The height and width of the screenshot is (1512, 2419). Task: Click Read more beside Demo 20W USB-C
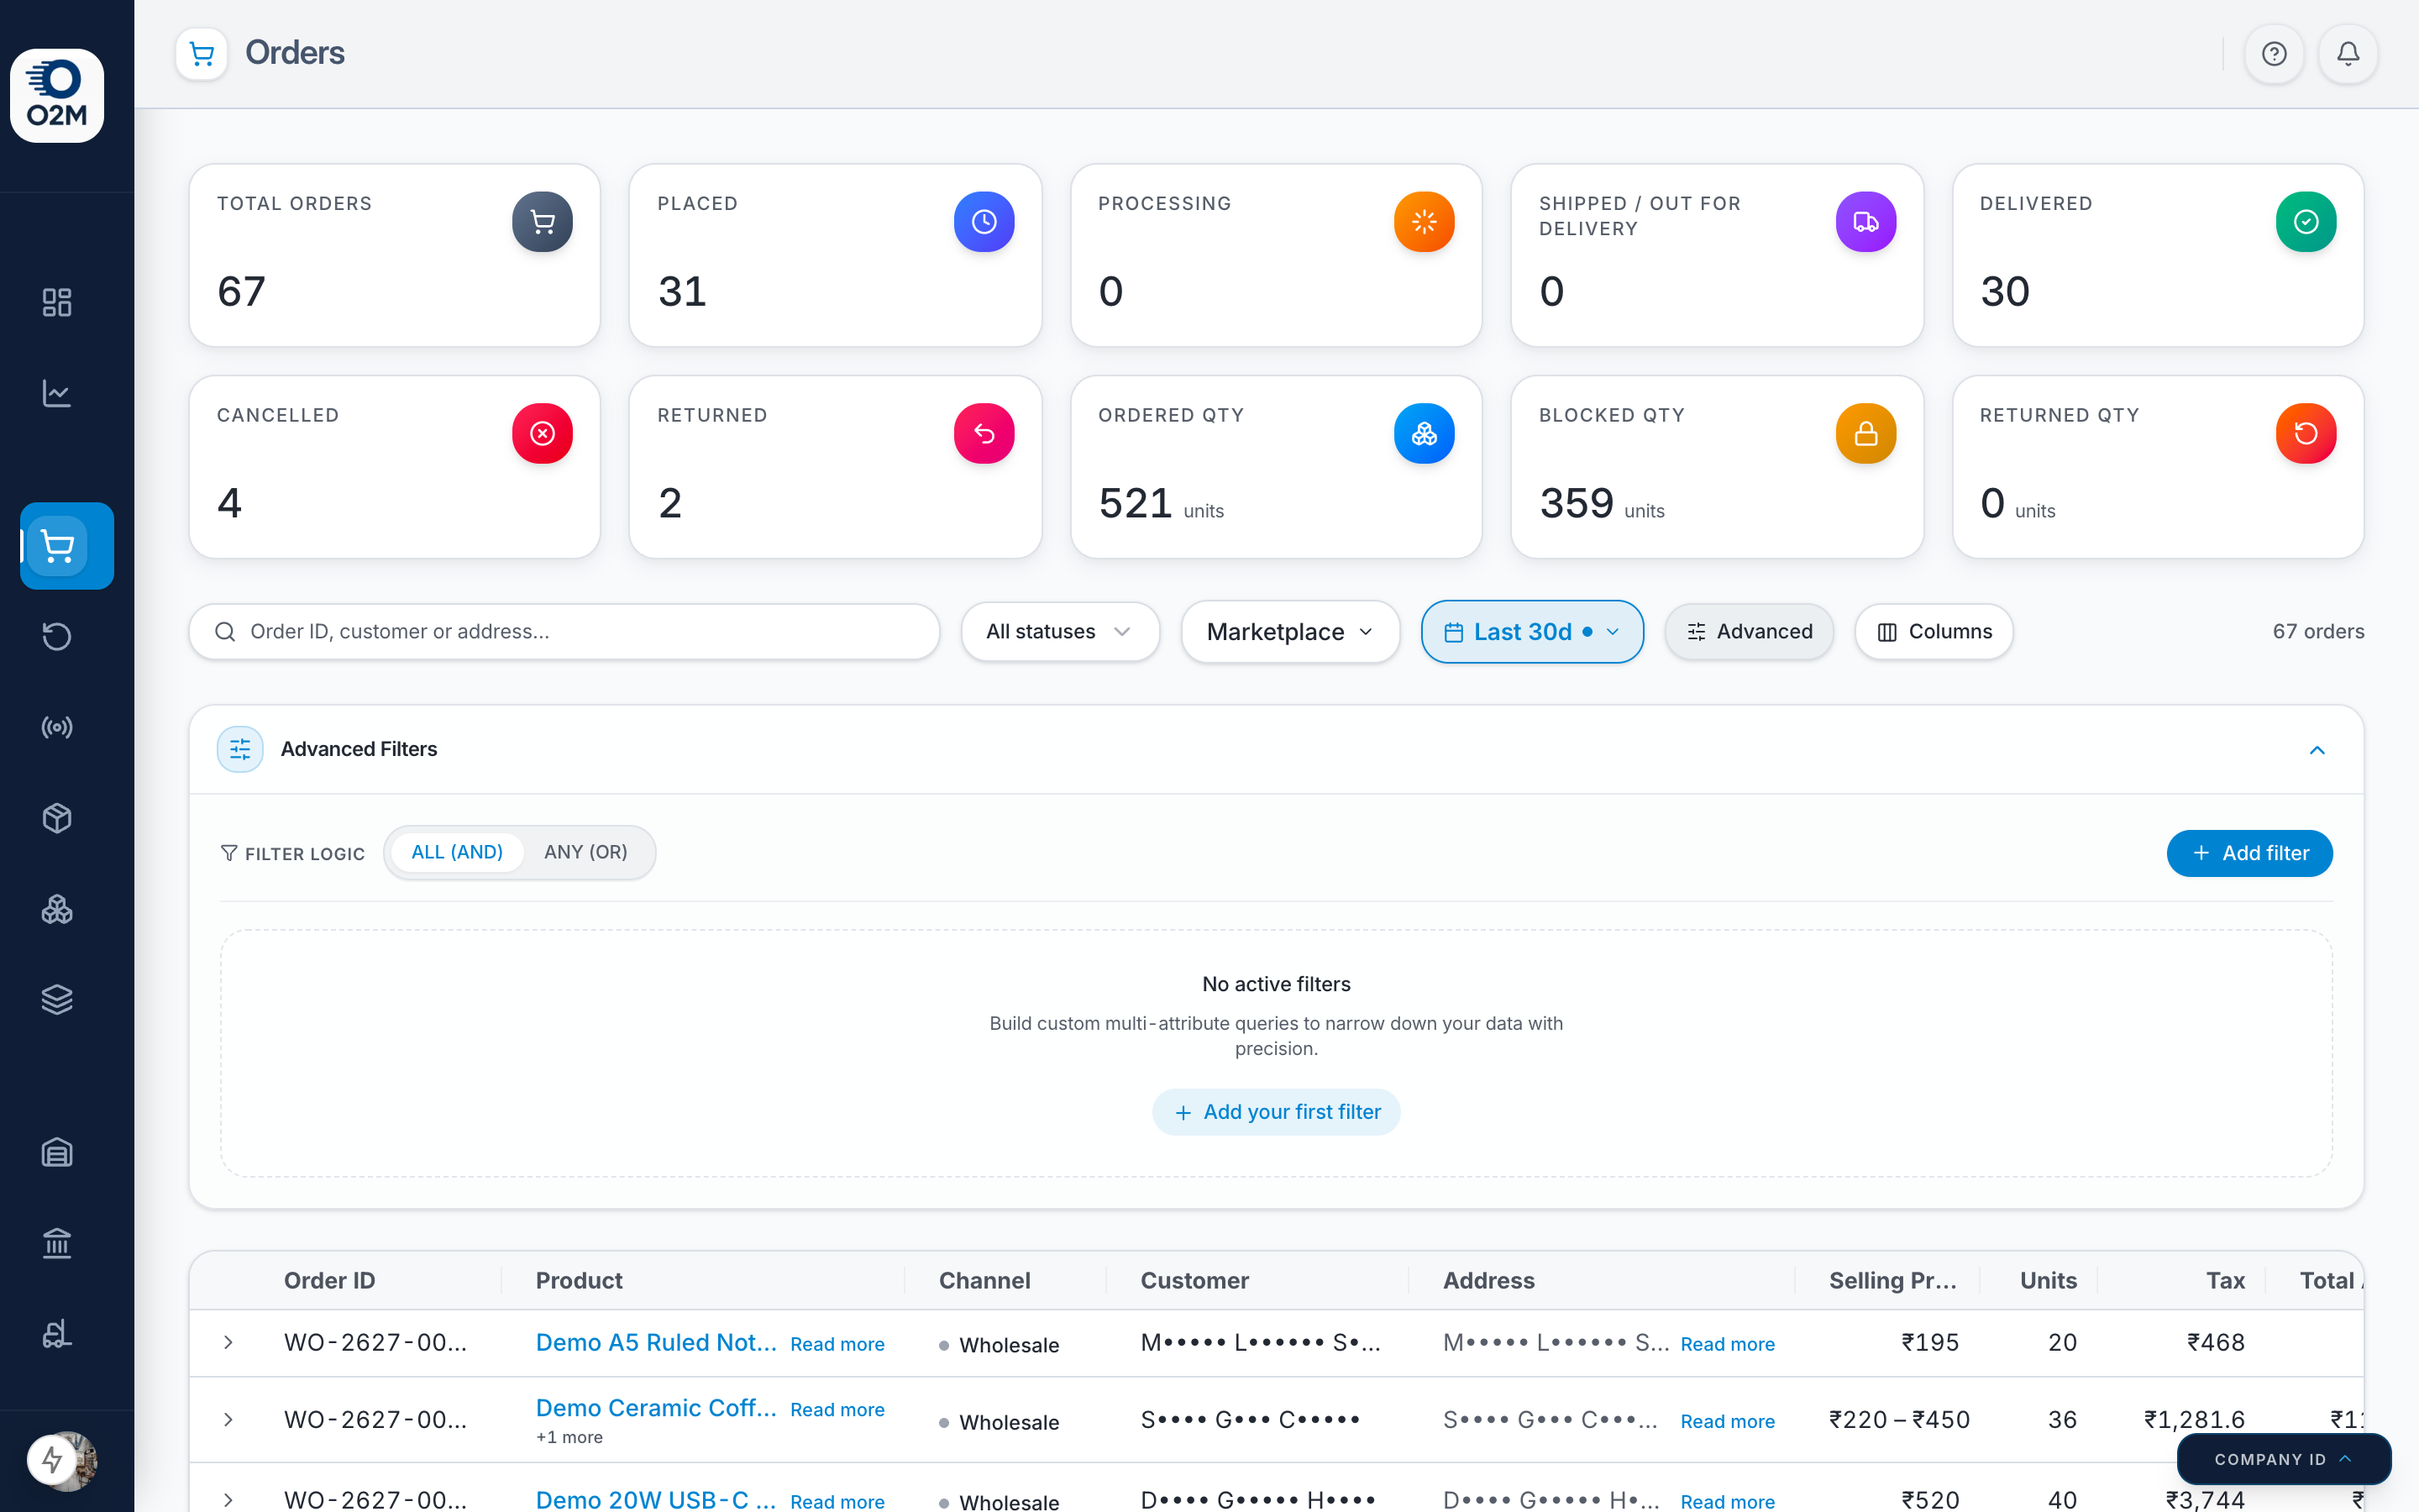click(837, 1501)
